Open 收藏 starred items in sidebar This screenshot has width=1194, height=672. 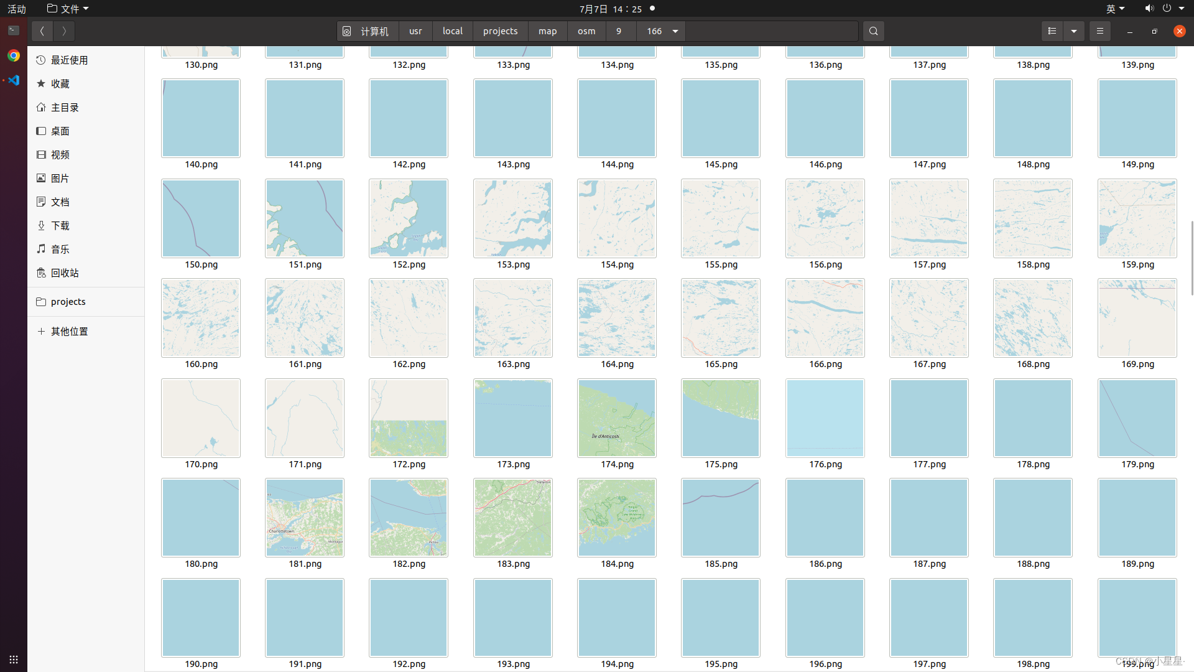click(86, 84)
